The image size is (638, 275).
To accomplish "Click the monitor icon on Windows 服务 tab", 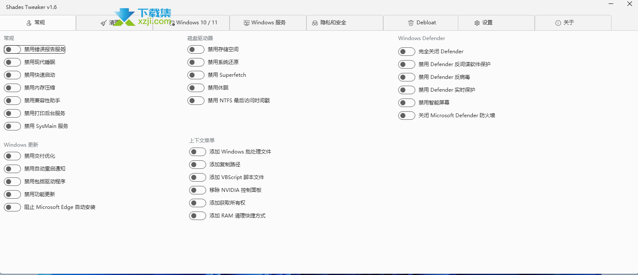I will pyautogui.click(x=247, y=23).
